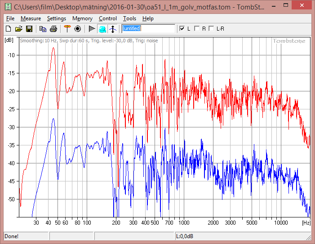Viewport: 315px width, 244px height.
Task: Click the New file icon
Action: [x=8, y=29]
